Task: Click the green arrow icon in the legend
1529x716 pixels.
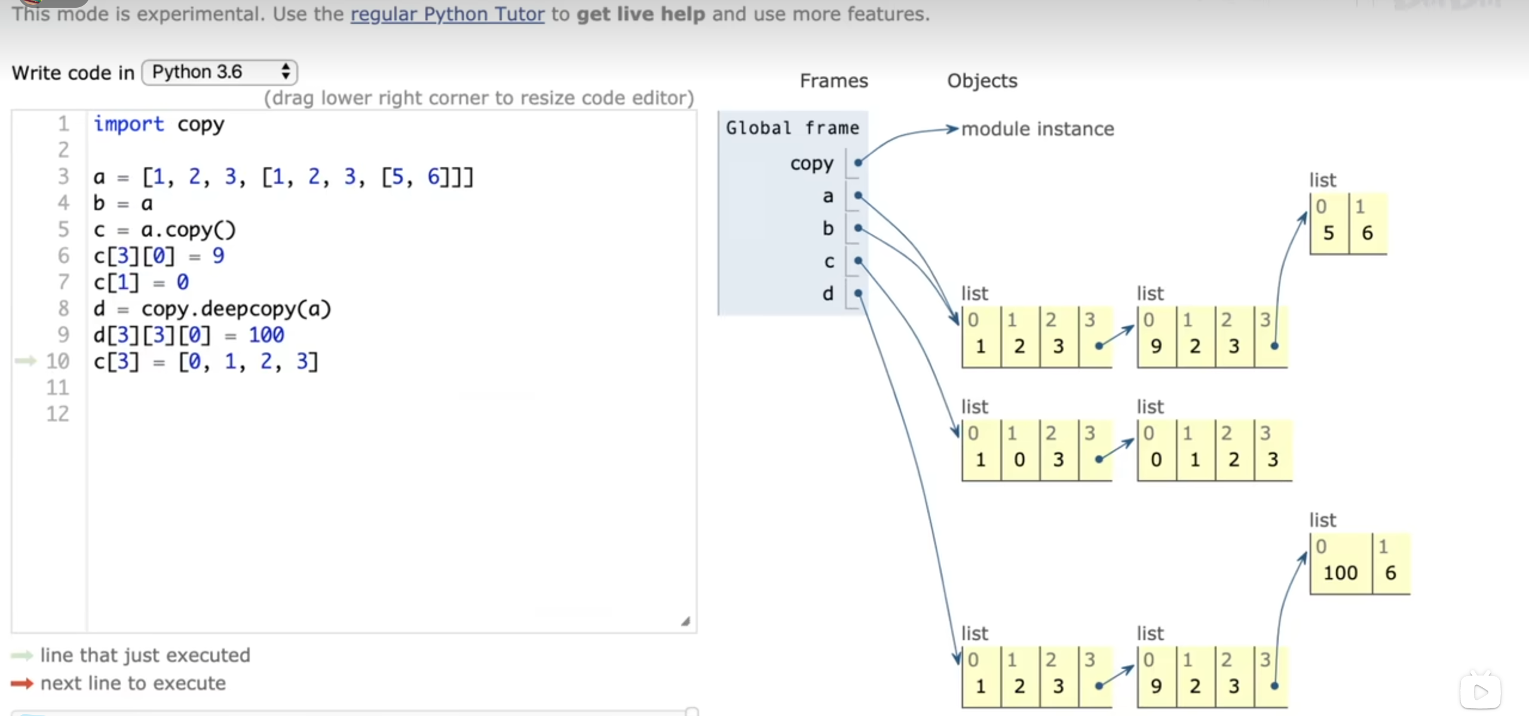Action: coord(22,656)
